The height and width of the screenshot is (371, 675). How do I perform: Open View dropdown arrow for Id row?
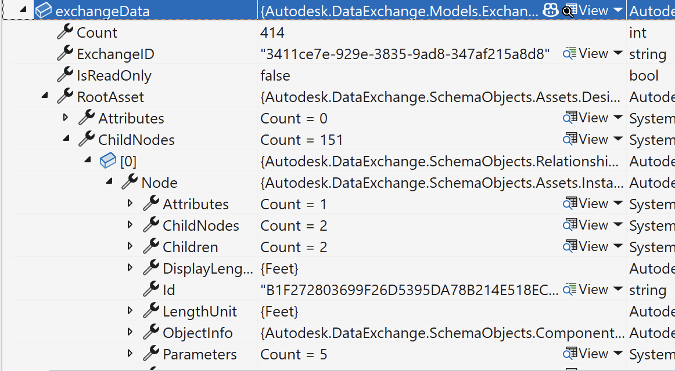(618, 289)
